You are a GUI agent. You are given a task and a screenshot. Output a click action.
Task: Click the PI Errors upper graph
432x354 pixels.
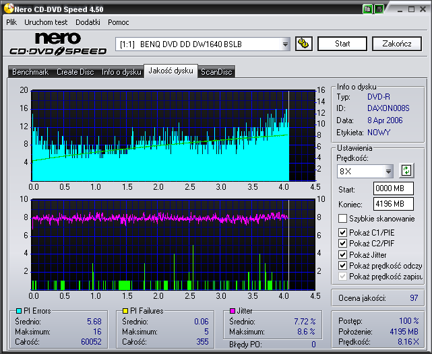[173, 135]
